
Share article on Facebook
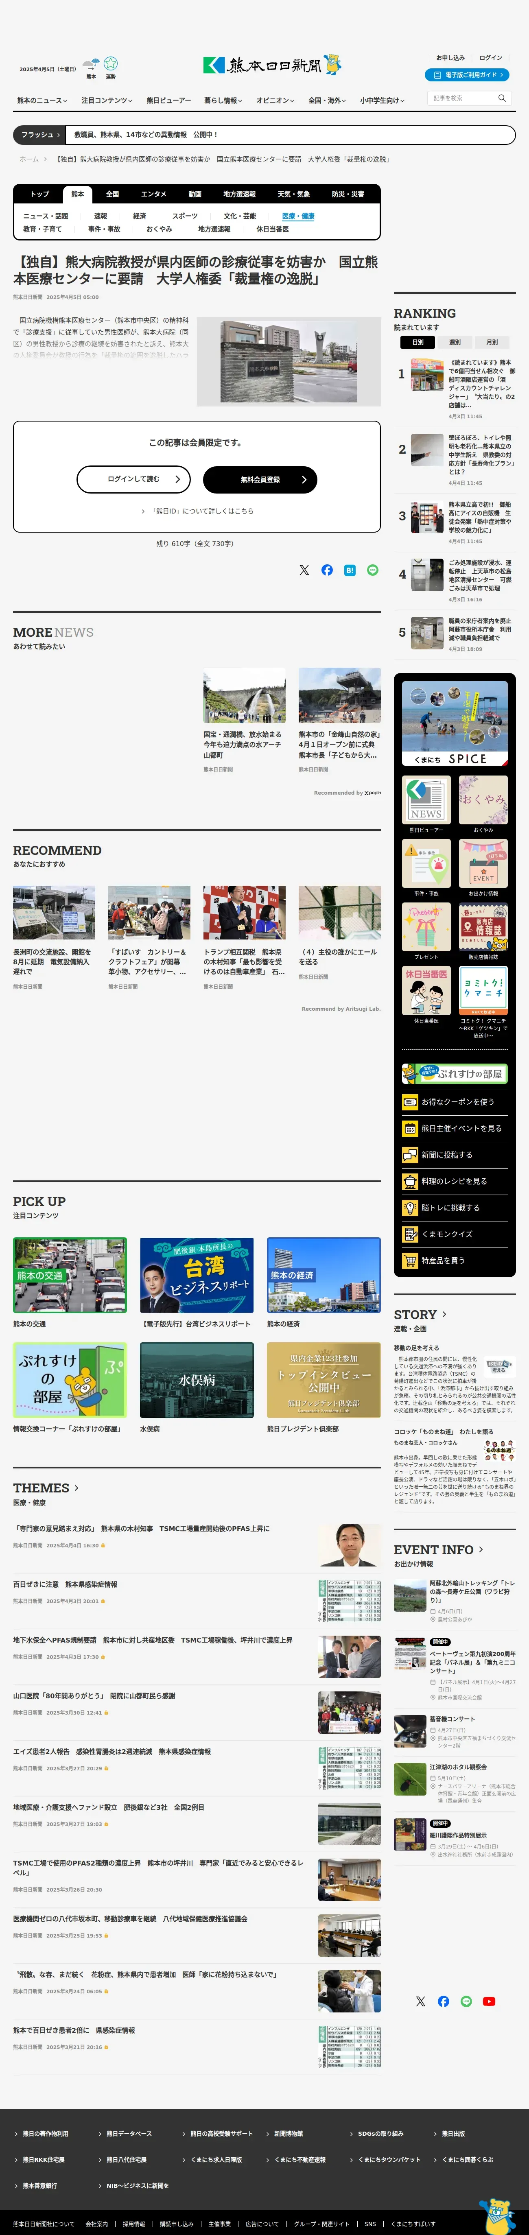click(327, 570)
